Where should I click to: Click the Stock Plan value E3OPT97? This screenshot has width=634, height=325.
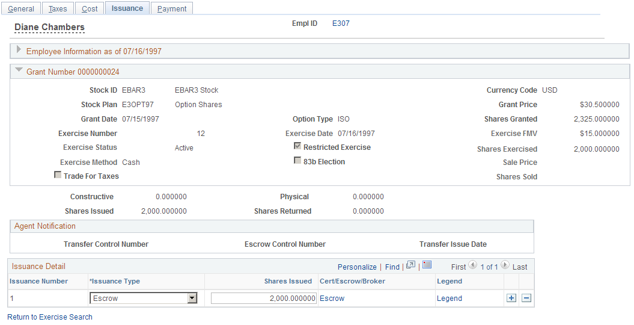pyautogui.click(x=138, y=104)
